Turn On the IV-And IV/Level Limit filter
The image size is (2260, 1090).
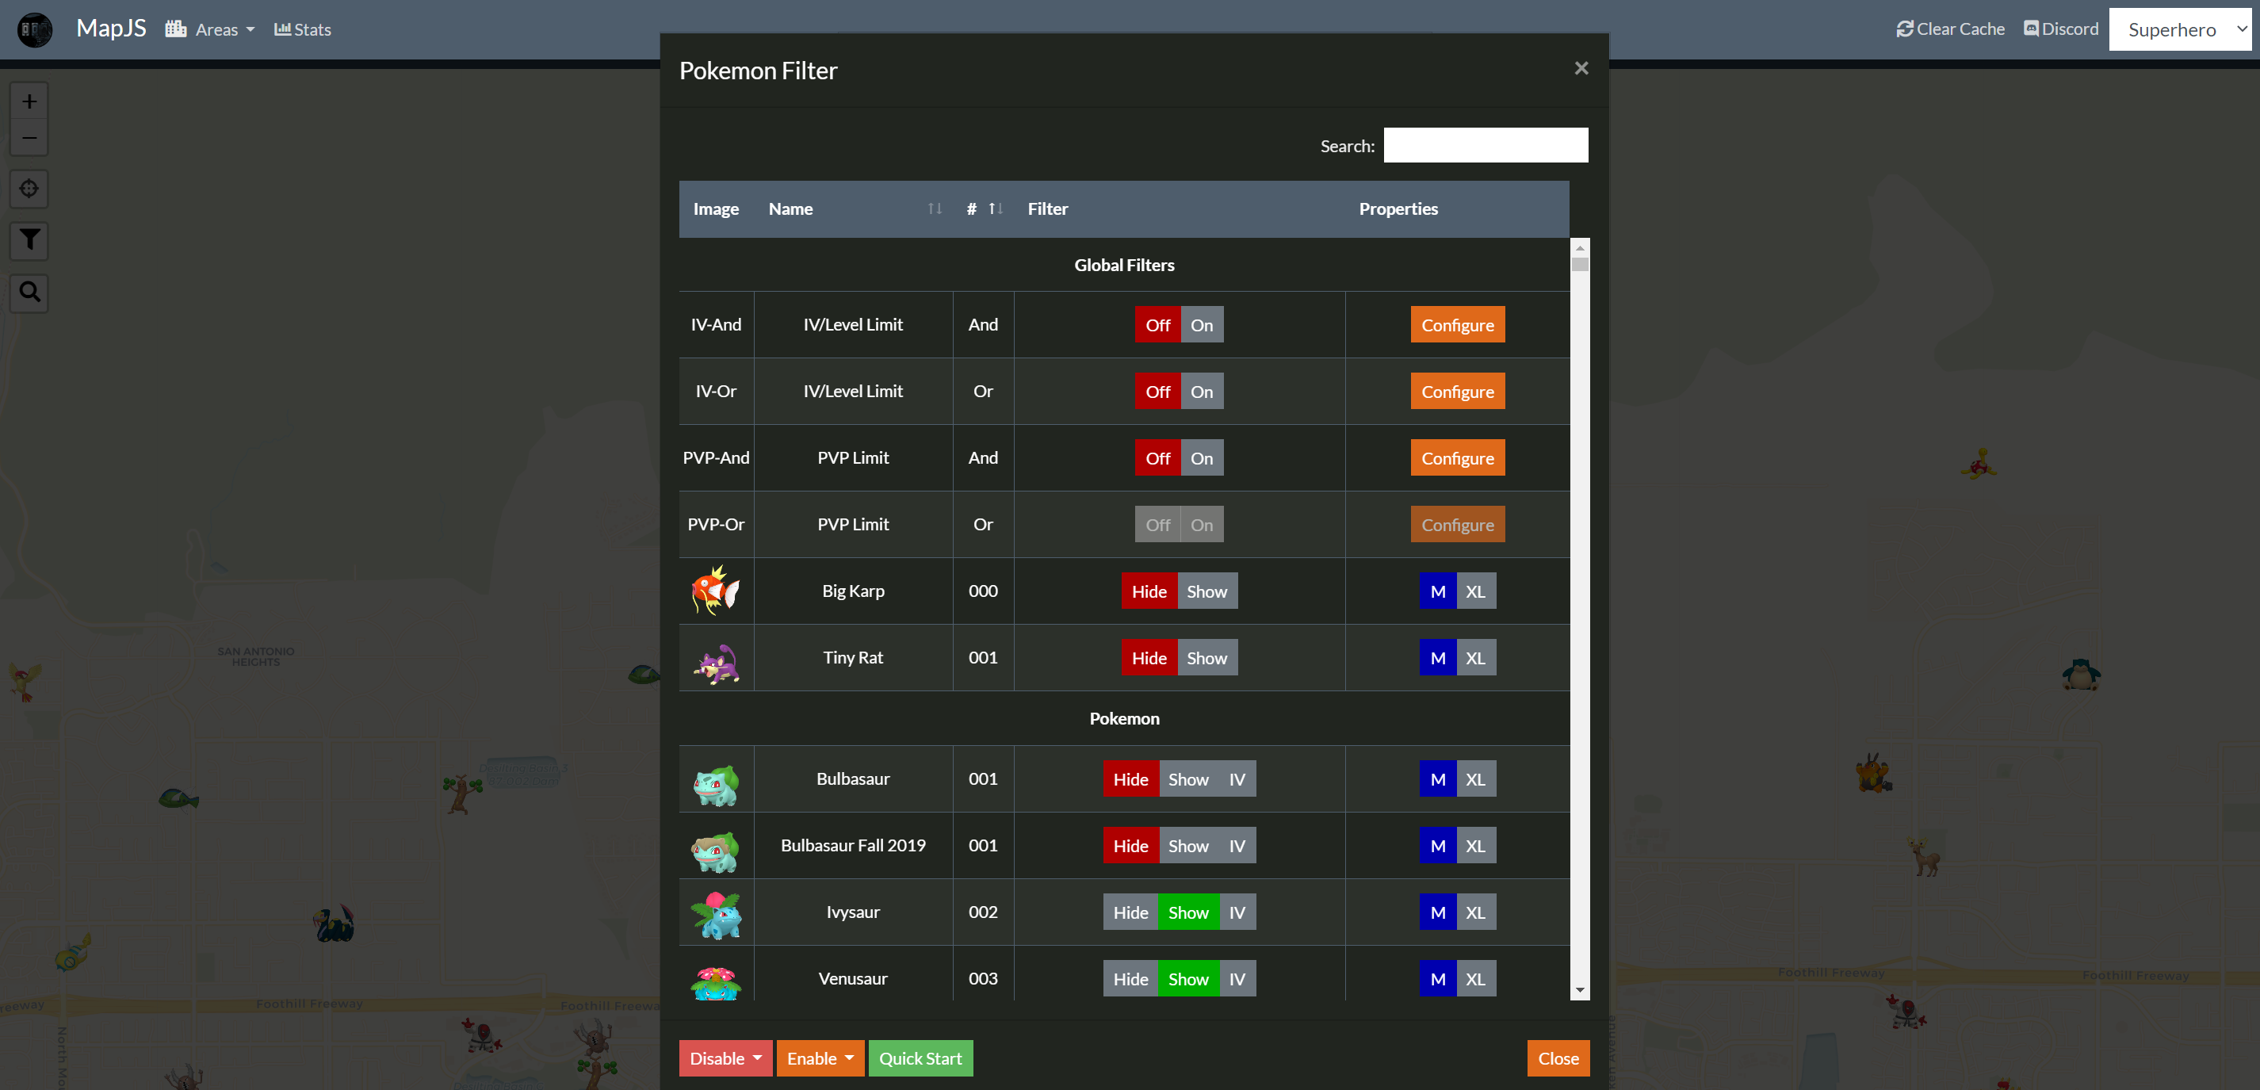point(1201,325)
